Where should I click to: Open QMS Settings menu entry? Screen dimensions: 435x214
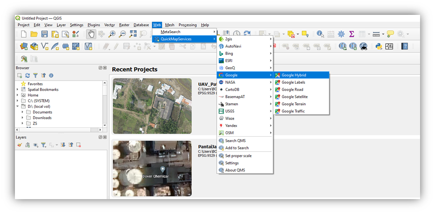[x=245, y=163]
